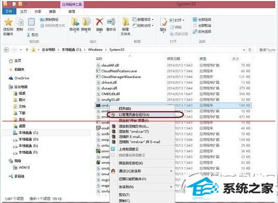The image size is (278, 203).
Task: Expand the QQ send-to submenu arrow
Action: (x=171, y=171)
